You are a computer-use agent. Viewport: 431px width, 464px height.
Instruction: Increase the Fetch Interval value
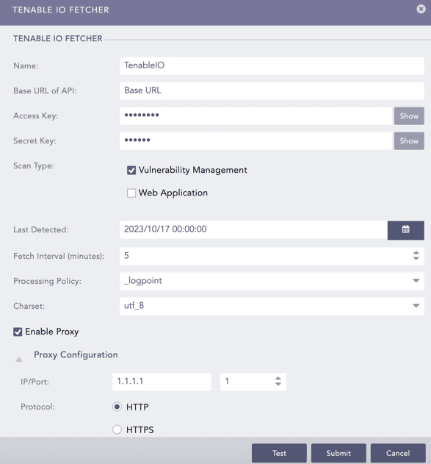click(x=416, y=253)
